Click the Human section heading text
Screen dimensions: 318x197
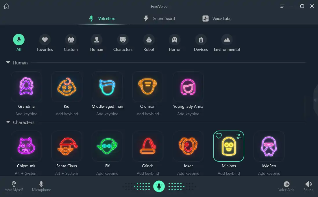point(20,63)
